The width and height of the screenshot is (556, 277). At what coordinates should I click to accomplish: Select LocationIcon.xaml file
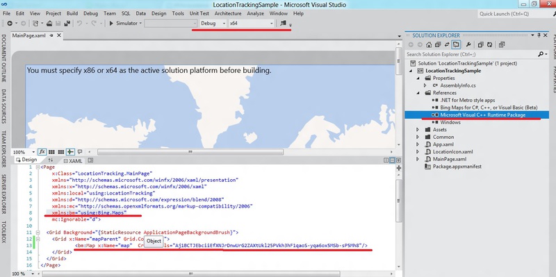coord(453,151)
